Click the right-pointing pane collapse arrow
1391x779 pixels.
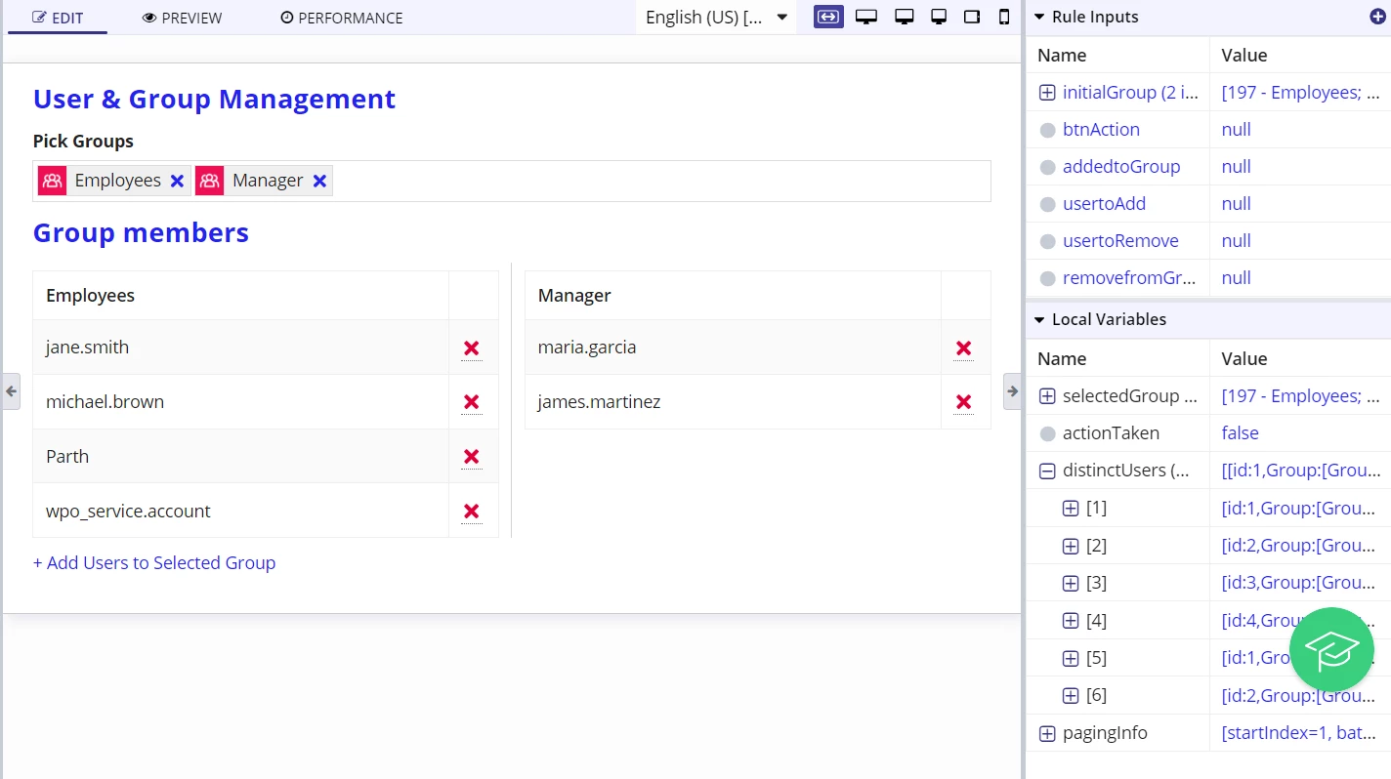tap(1013, 391)
